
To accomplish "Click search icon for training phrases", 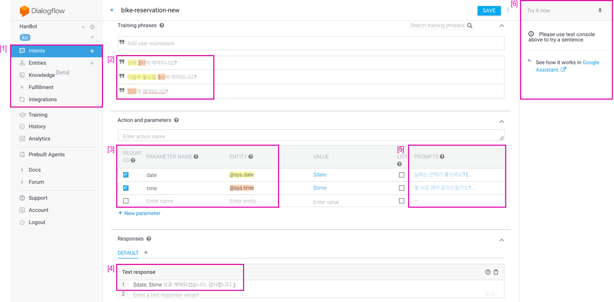I will point(470,25).
